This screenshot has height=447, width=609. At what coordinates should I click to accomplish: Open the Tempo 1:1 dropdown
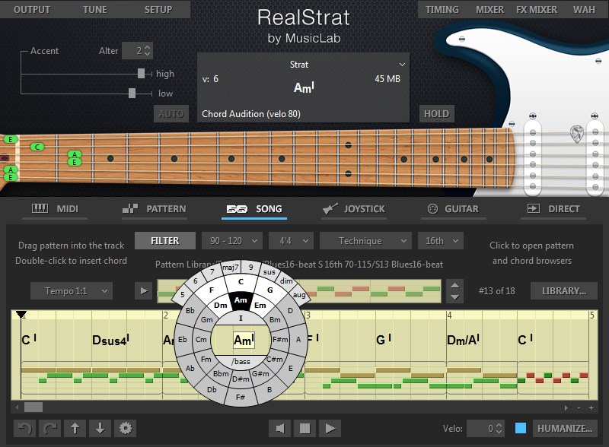point(72,291)
